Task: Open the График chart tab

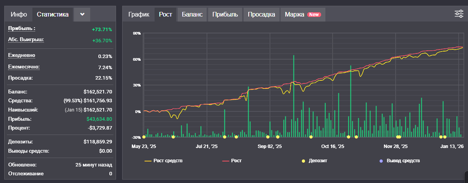Action: coord(139,15)
